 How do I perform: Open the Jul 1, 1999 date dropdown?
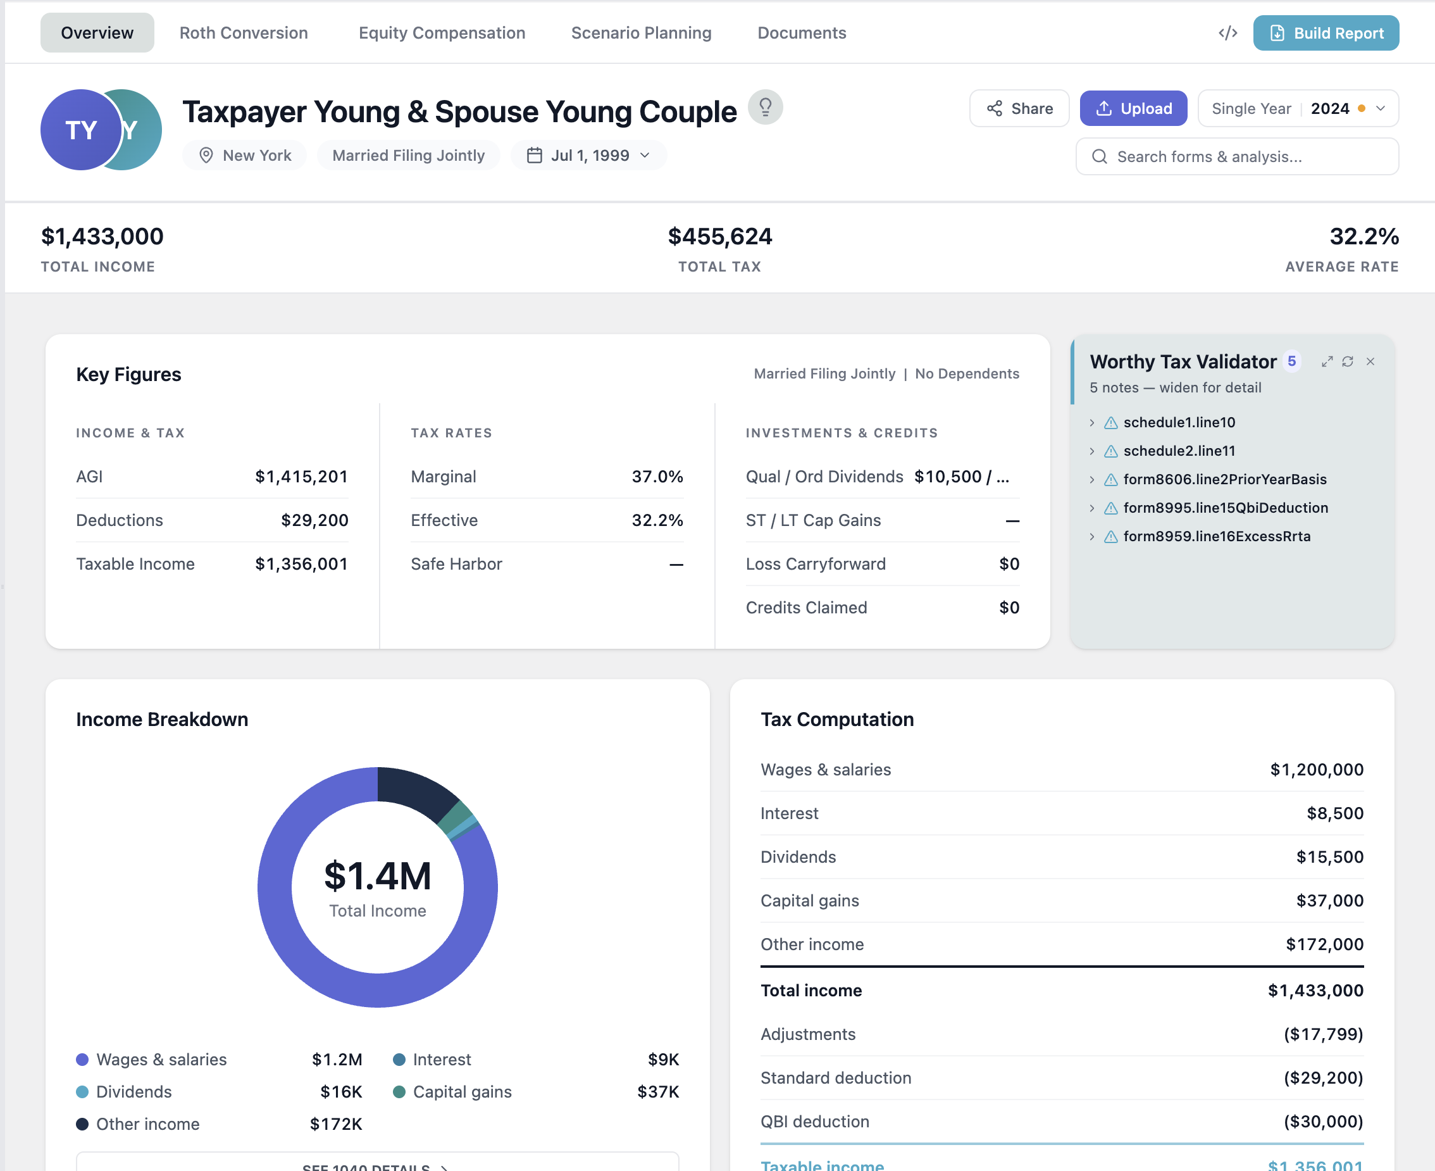(645, 155)
